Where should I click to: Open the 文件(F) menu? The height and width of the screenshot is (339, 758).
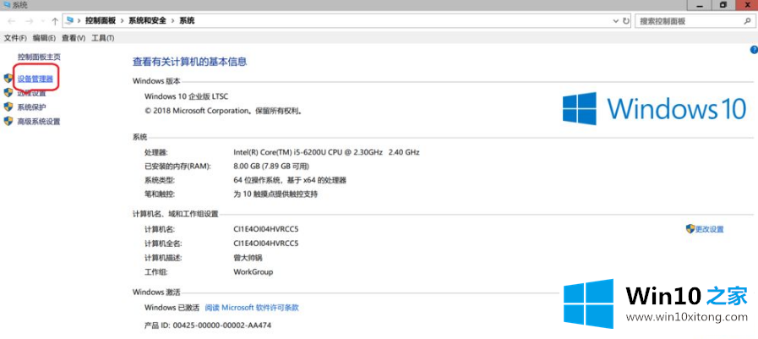(x=15, y=38)
